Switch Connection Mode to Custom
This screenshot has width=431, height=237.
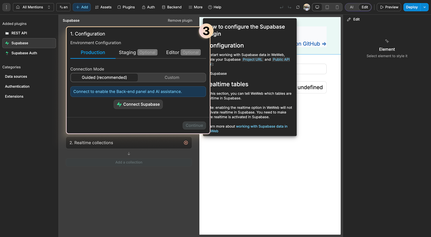tap(172, 77)
